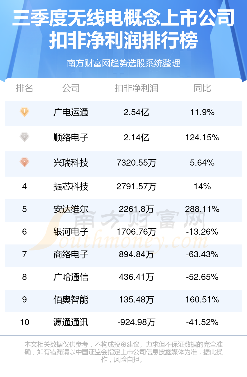The width and height of the screenshot is (247, 377).
Task: Click company name 广哈通信
Action: pos(71,277)
